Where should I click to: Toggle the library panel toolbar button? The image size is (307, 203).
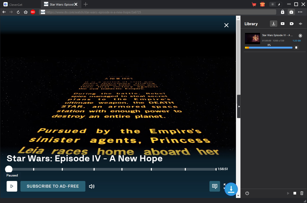tap(291, 12)
